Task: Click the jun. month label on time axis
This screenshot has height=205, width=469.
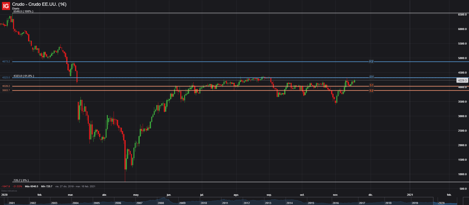Action: coord(169,195)
